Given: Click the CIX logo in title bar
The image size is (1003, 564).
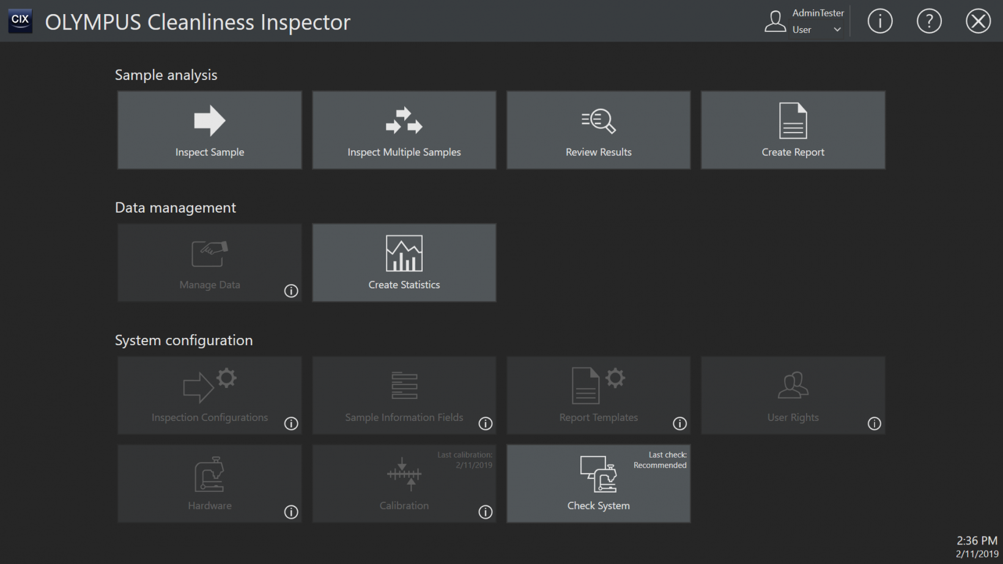Looking at the screenshot, I should [x=20, y=20].
